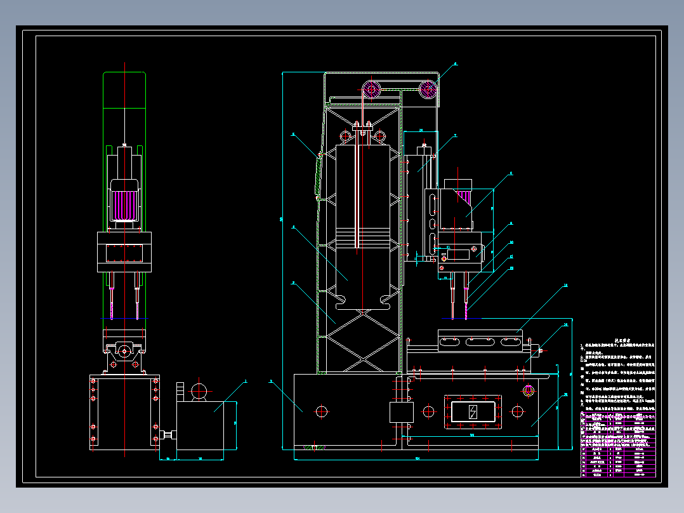
Task: Select the left magenta-hatched pulley atop the column
Action: (371, 90)
